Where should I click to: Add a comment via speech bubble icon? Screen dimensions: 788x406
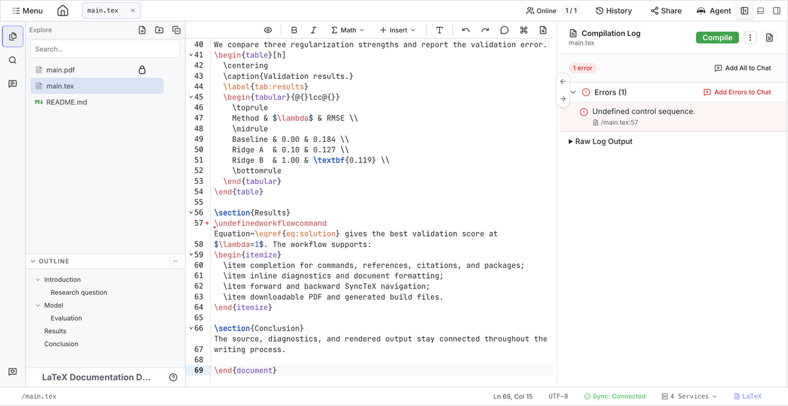[x=504, y=30]
